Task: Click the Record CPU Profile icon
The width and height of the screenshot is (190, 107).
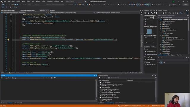Action: click(x=146, y=65)
